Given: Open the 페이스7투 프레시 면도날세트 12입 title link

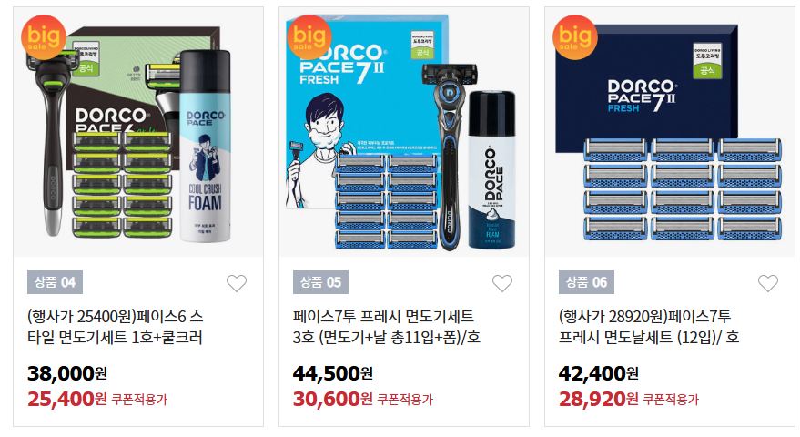Looking at the screenshot, I should pos(649,327).
